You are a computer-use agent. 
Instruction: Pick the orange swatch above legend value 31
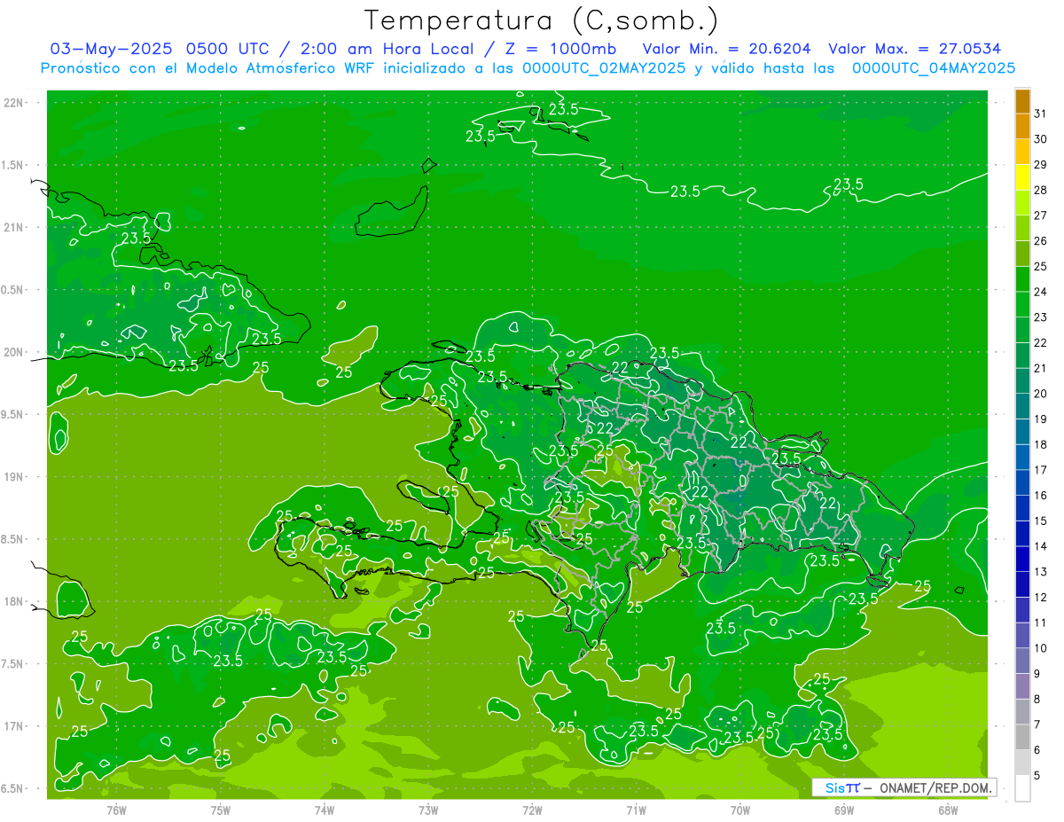tap(1022, 101)
